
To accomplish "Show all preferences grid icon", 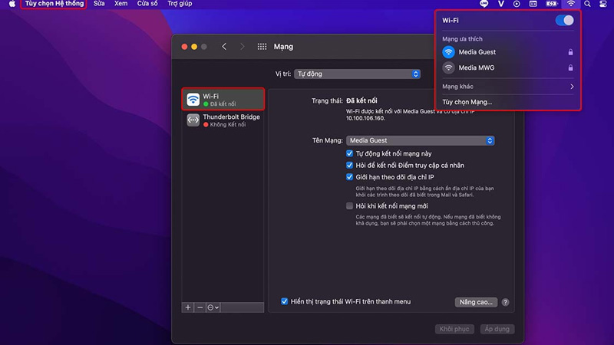I will tap(262, 47).
